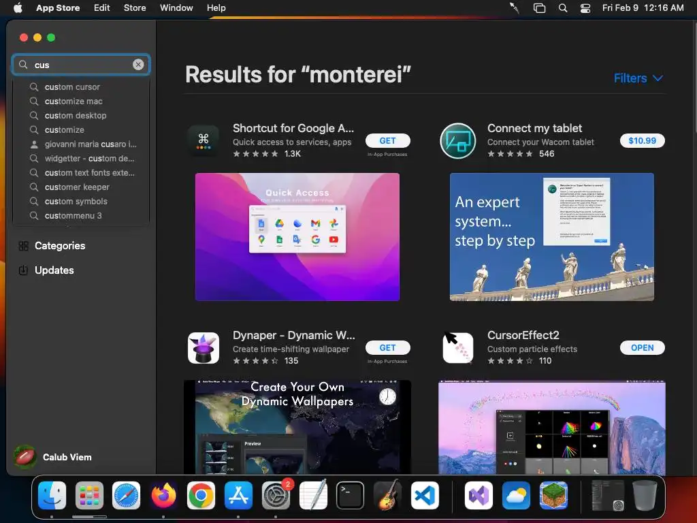The width and height of the screenshot is (697, 523).
Task: Click the "Dynaper - Dynamic W..." title
Action: coord(294,335)
